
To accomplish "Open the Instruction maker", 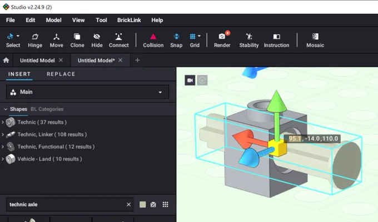I will pos(276,41).
